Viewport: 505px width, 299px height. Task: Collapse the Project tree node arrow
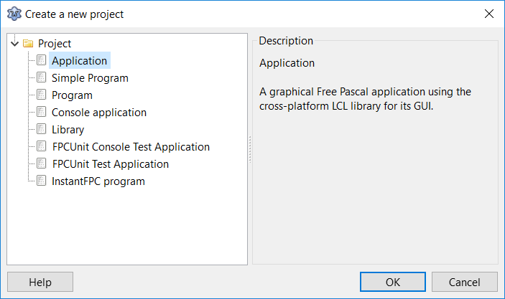pyautogui.click(x=15, y=44)
